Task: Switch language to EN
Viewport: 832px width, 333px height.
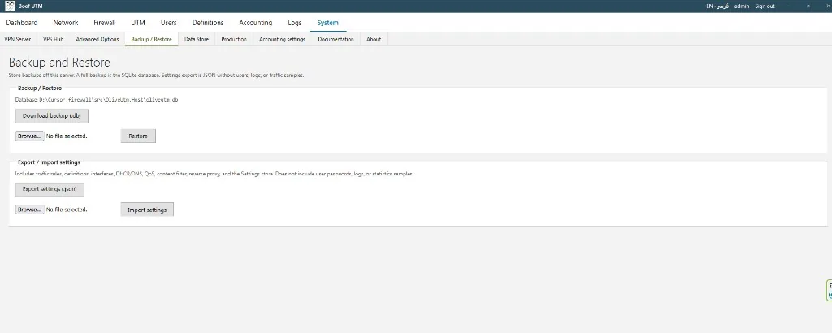Action: point(710,6)
